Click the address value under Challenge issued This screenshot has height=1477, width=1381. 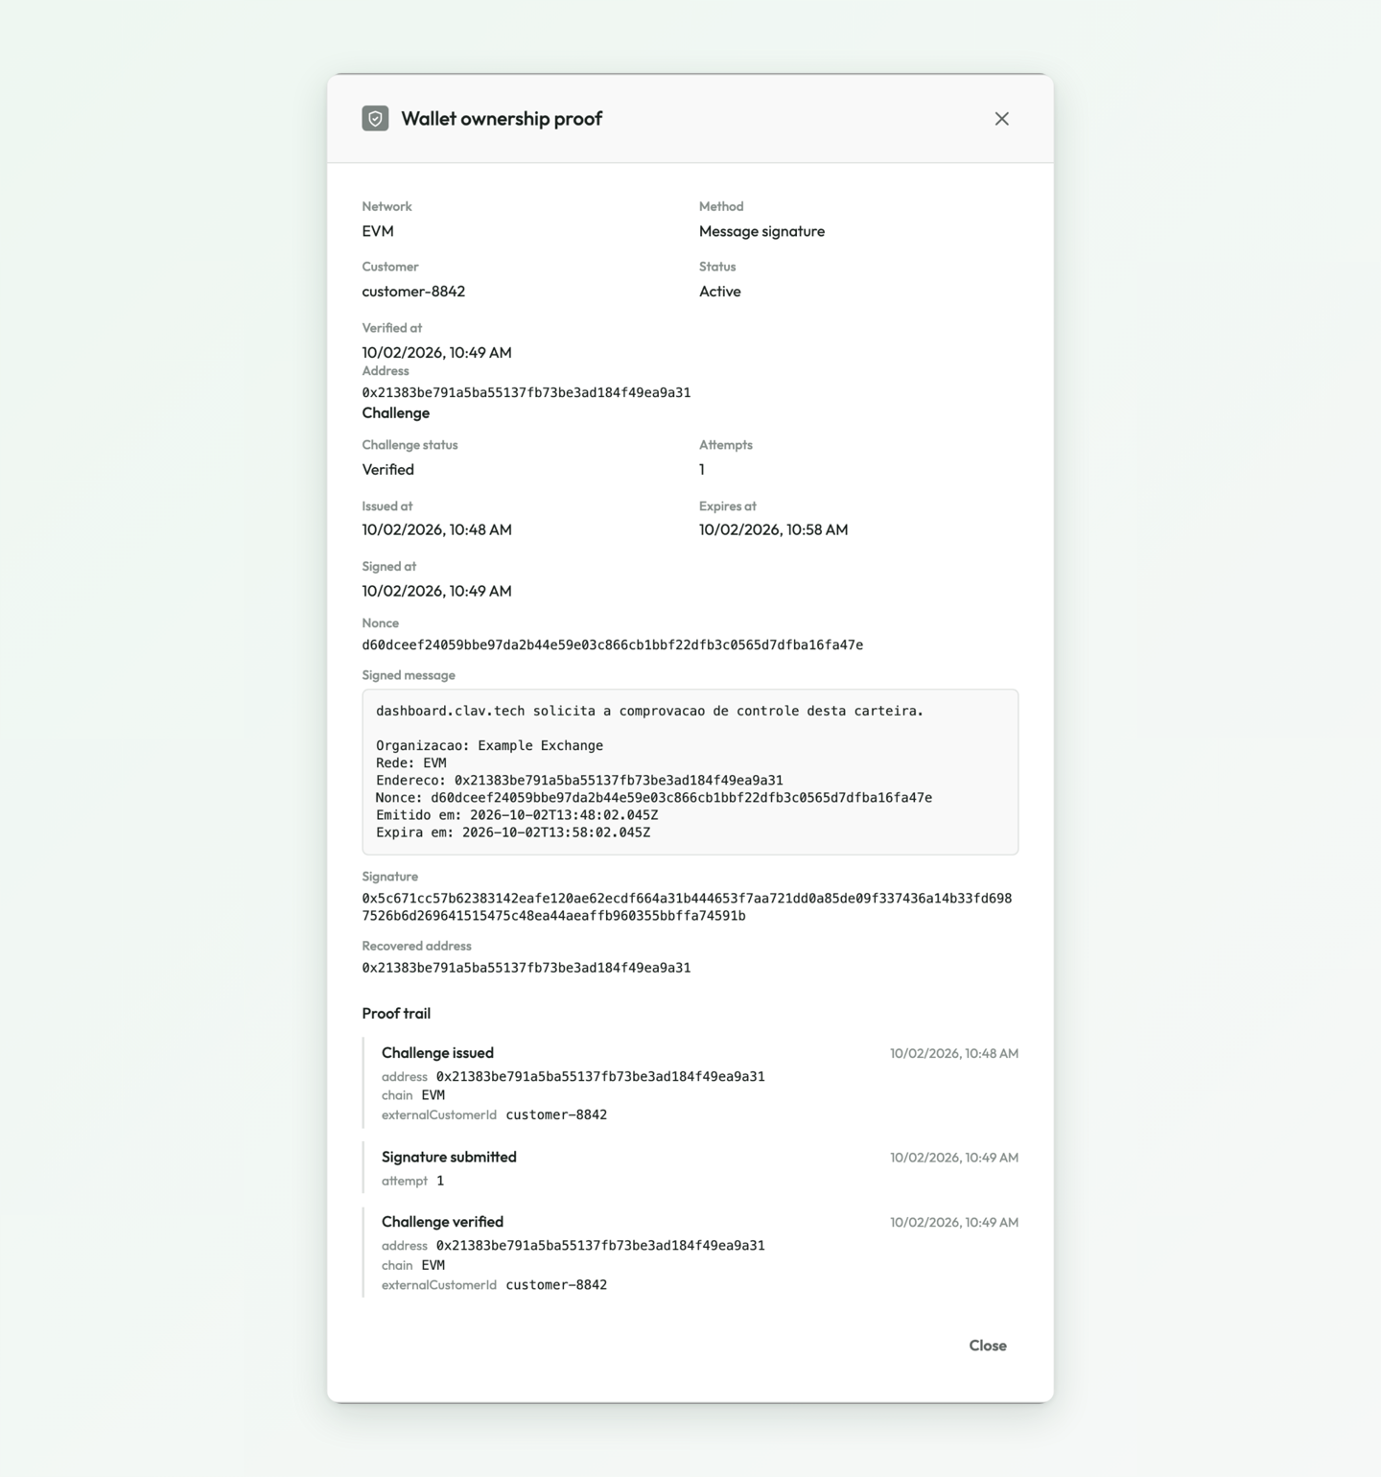pos(600,1076)
